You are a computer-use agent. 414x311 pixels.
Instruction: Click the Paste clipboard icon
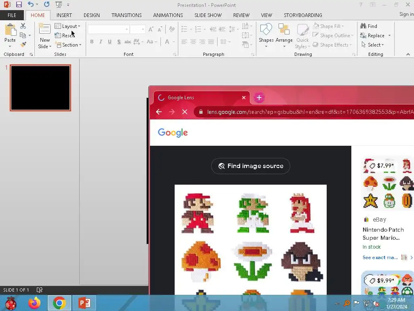click(10, 30)
